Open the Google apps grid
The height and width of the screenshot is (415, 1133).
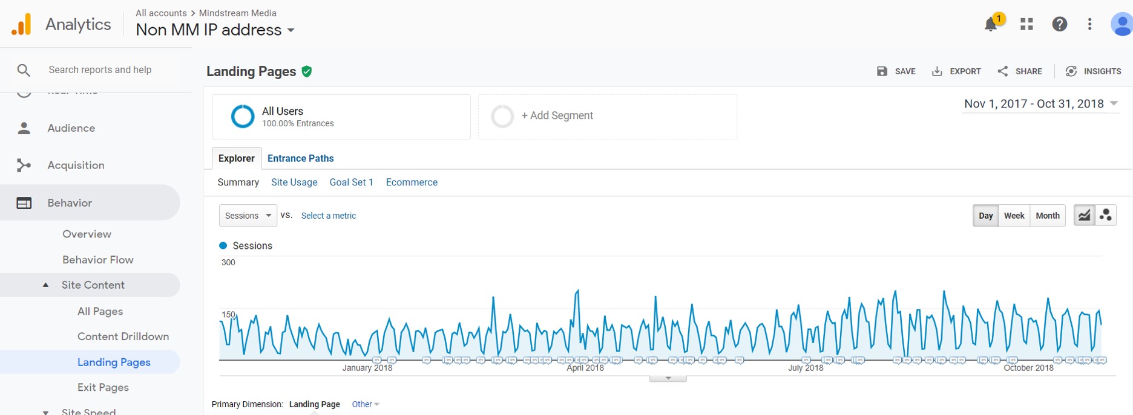click(x=1026, y=24)
